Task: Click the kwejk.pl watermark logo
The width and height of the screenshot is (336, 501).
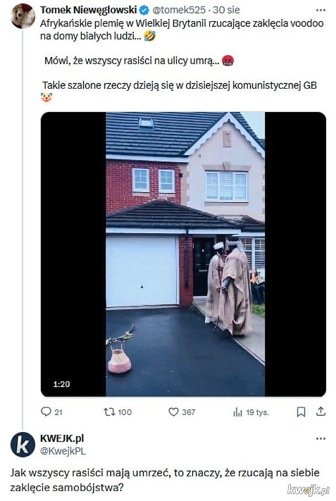Action: point(309,489)
